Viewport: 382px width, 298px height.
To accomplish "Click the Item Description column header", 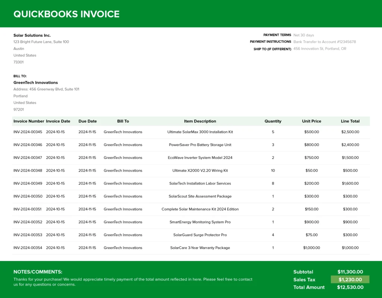I will pyautogui.click(x=200, y=121).
